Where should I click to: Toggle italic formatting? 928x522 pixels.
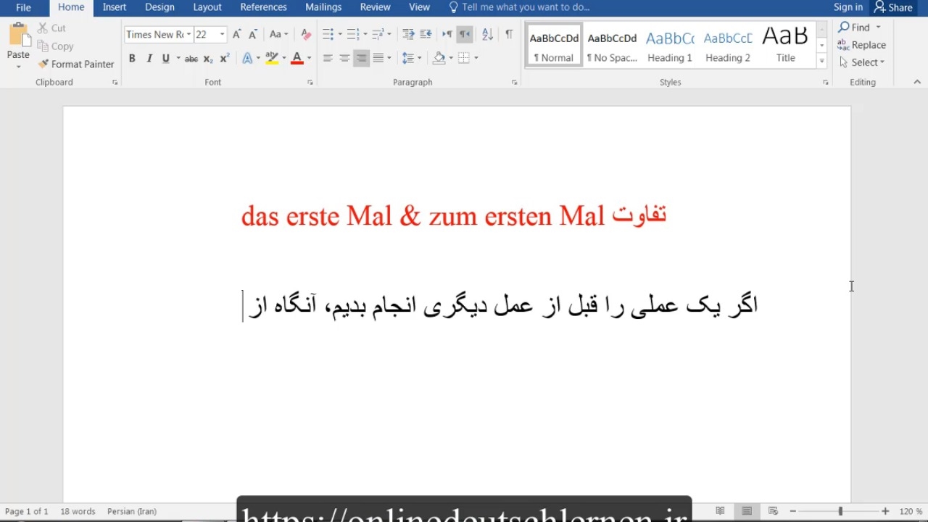149,58
